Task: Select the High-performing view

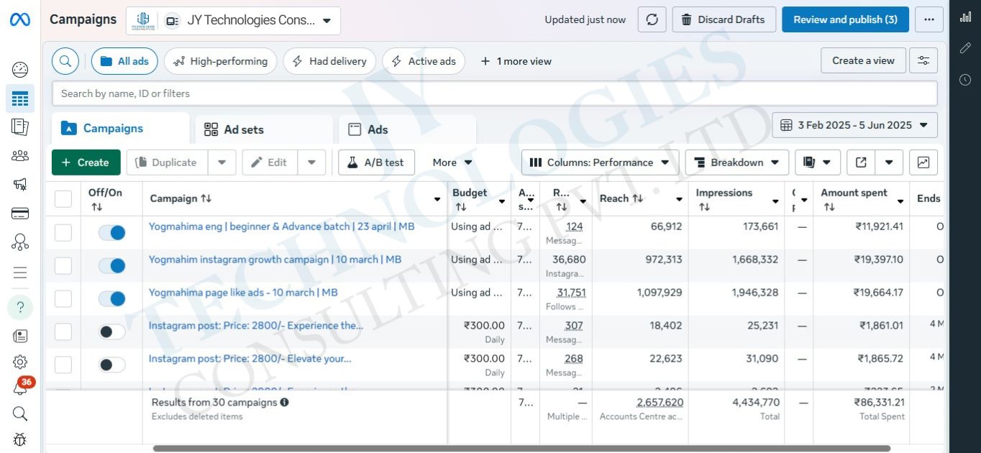Action: [x=220, y=61]
